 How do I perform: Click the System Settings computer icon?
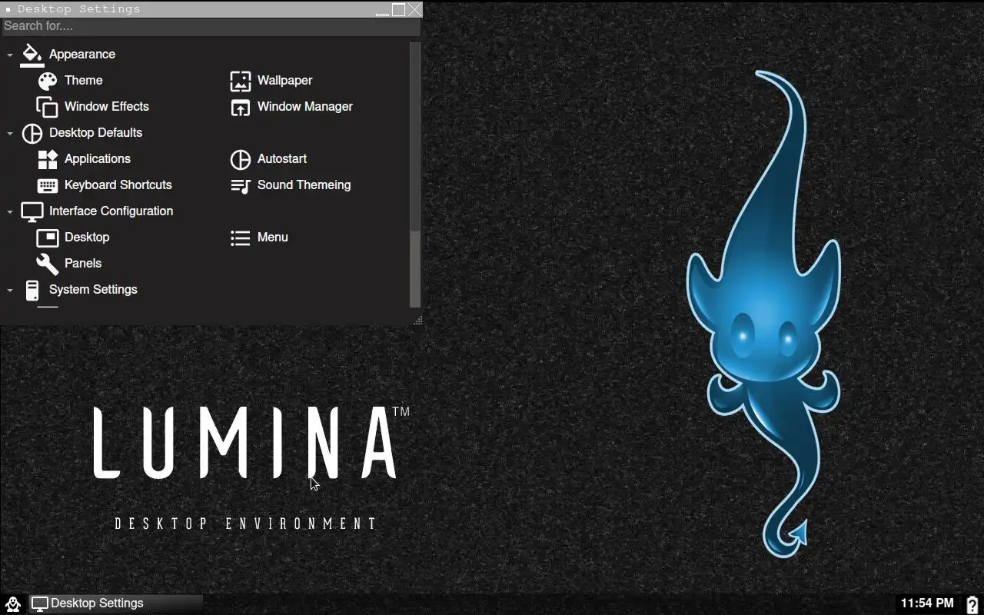tap(32, 290)
